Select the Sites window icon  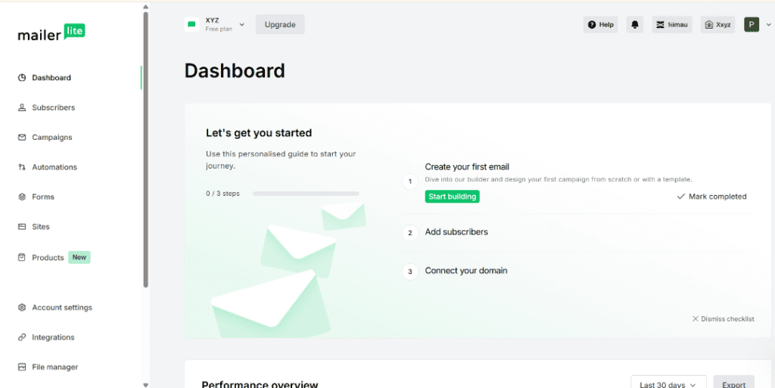22,227
